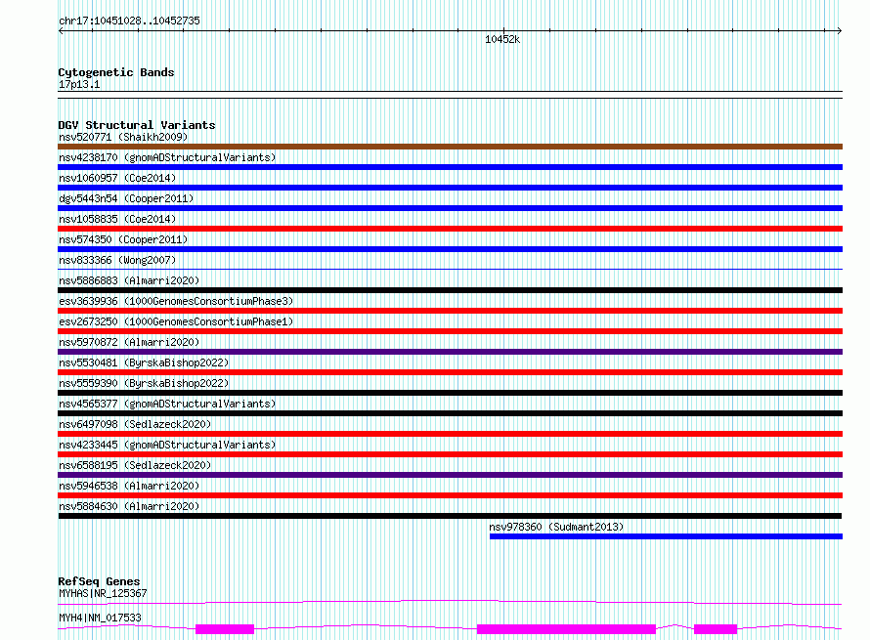Click the black bar under nsv4565377
This screenshot has width=870, height=640.
tap(450, 413)
